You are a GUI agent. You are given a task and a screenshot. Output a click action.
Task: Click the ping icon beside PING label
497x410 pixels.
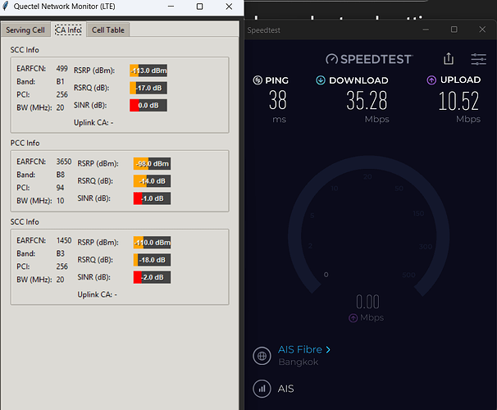tap(258, 80)
